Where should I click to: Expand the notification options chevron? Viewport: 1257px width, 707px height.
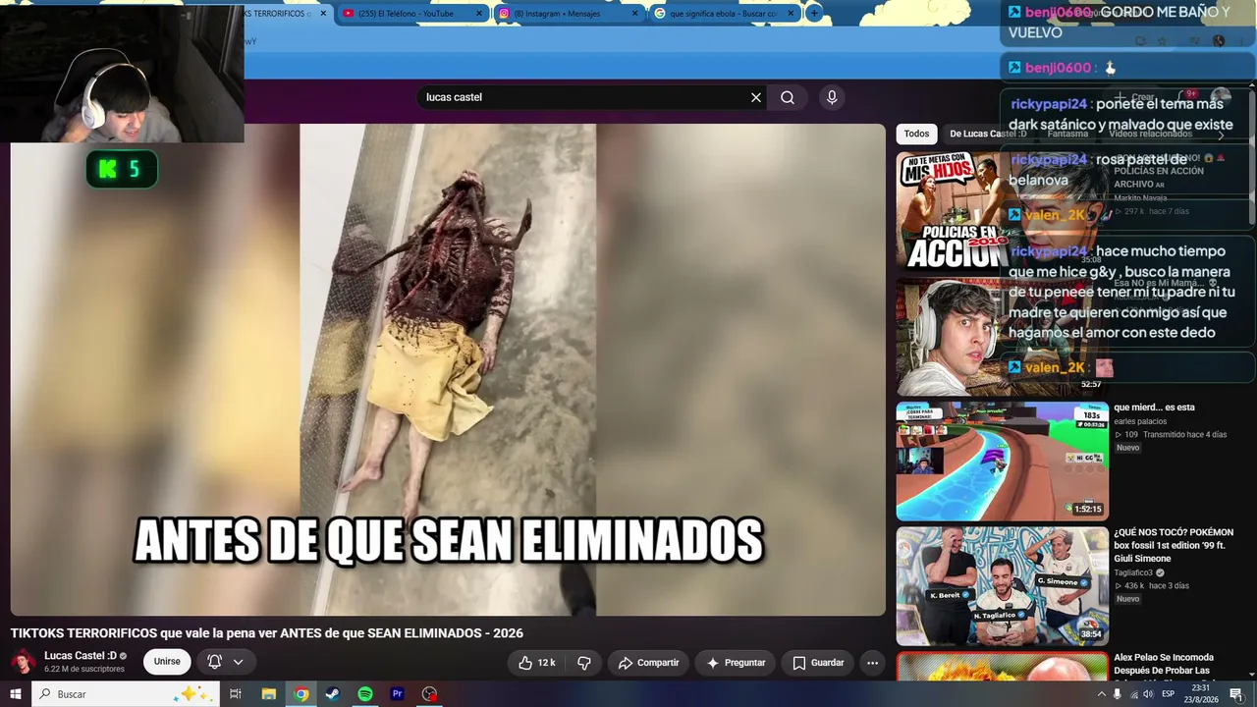pyautogui.click(x=238, y=662)
